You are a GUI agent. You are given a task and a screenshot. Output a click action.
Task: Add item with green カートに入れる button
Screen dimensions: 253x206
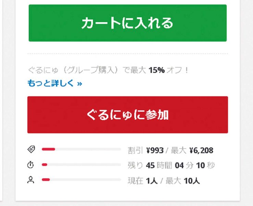(128, 23)
